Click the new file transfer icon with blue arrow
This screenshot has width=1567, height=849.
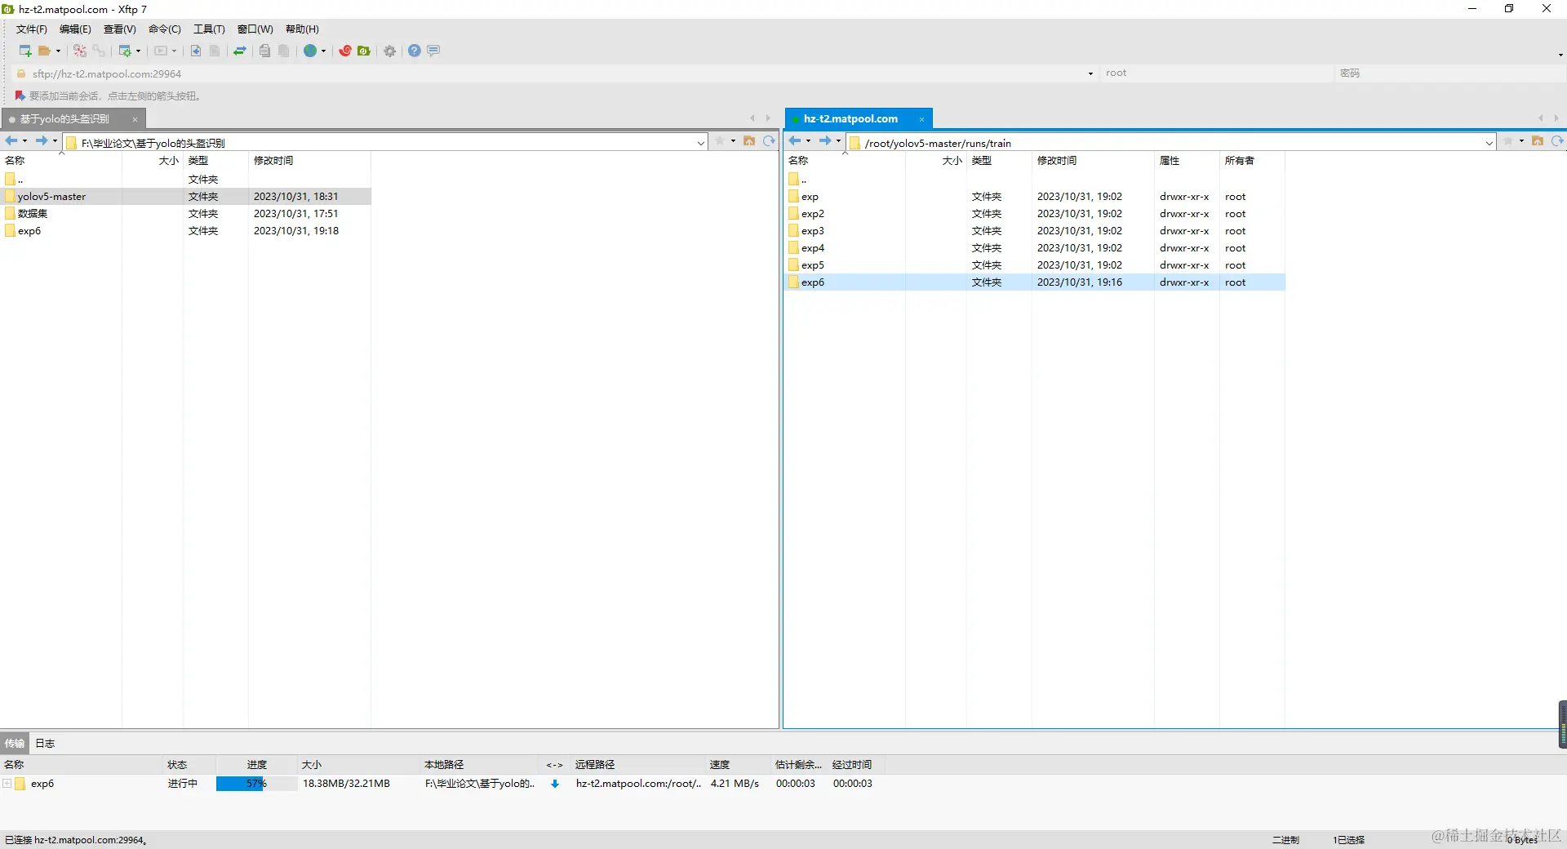pos(196,51)
